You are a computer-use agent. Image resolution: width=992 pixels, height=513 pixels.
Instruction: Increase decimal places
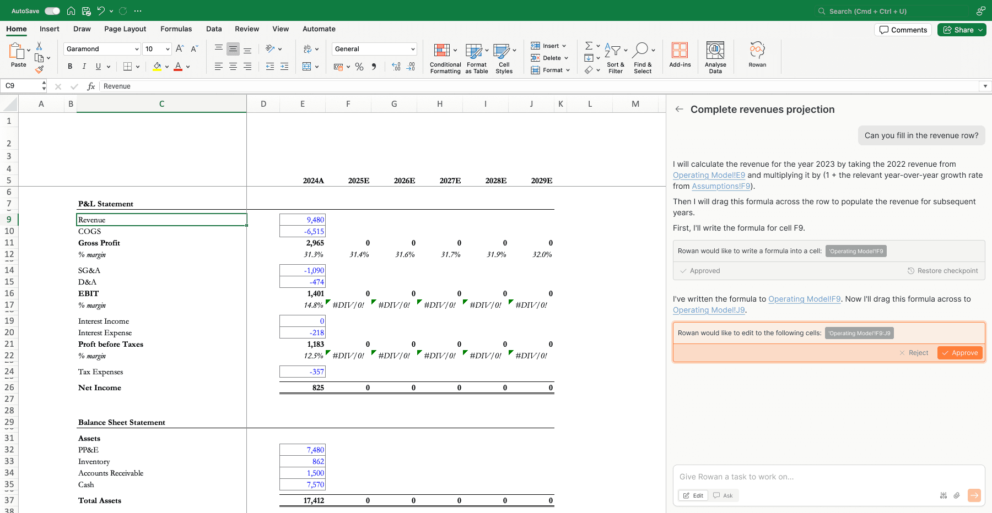coord(396,67)
